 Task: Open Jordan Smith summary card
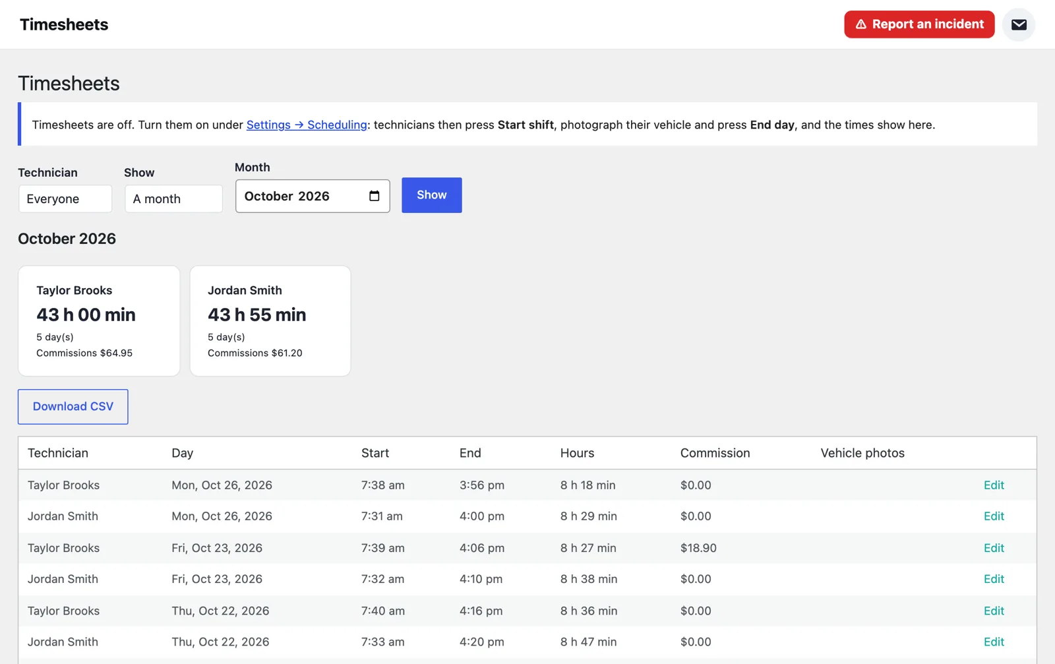[270, 321]
